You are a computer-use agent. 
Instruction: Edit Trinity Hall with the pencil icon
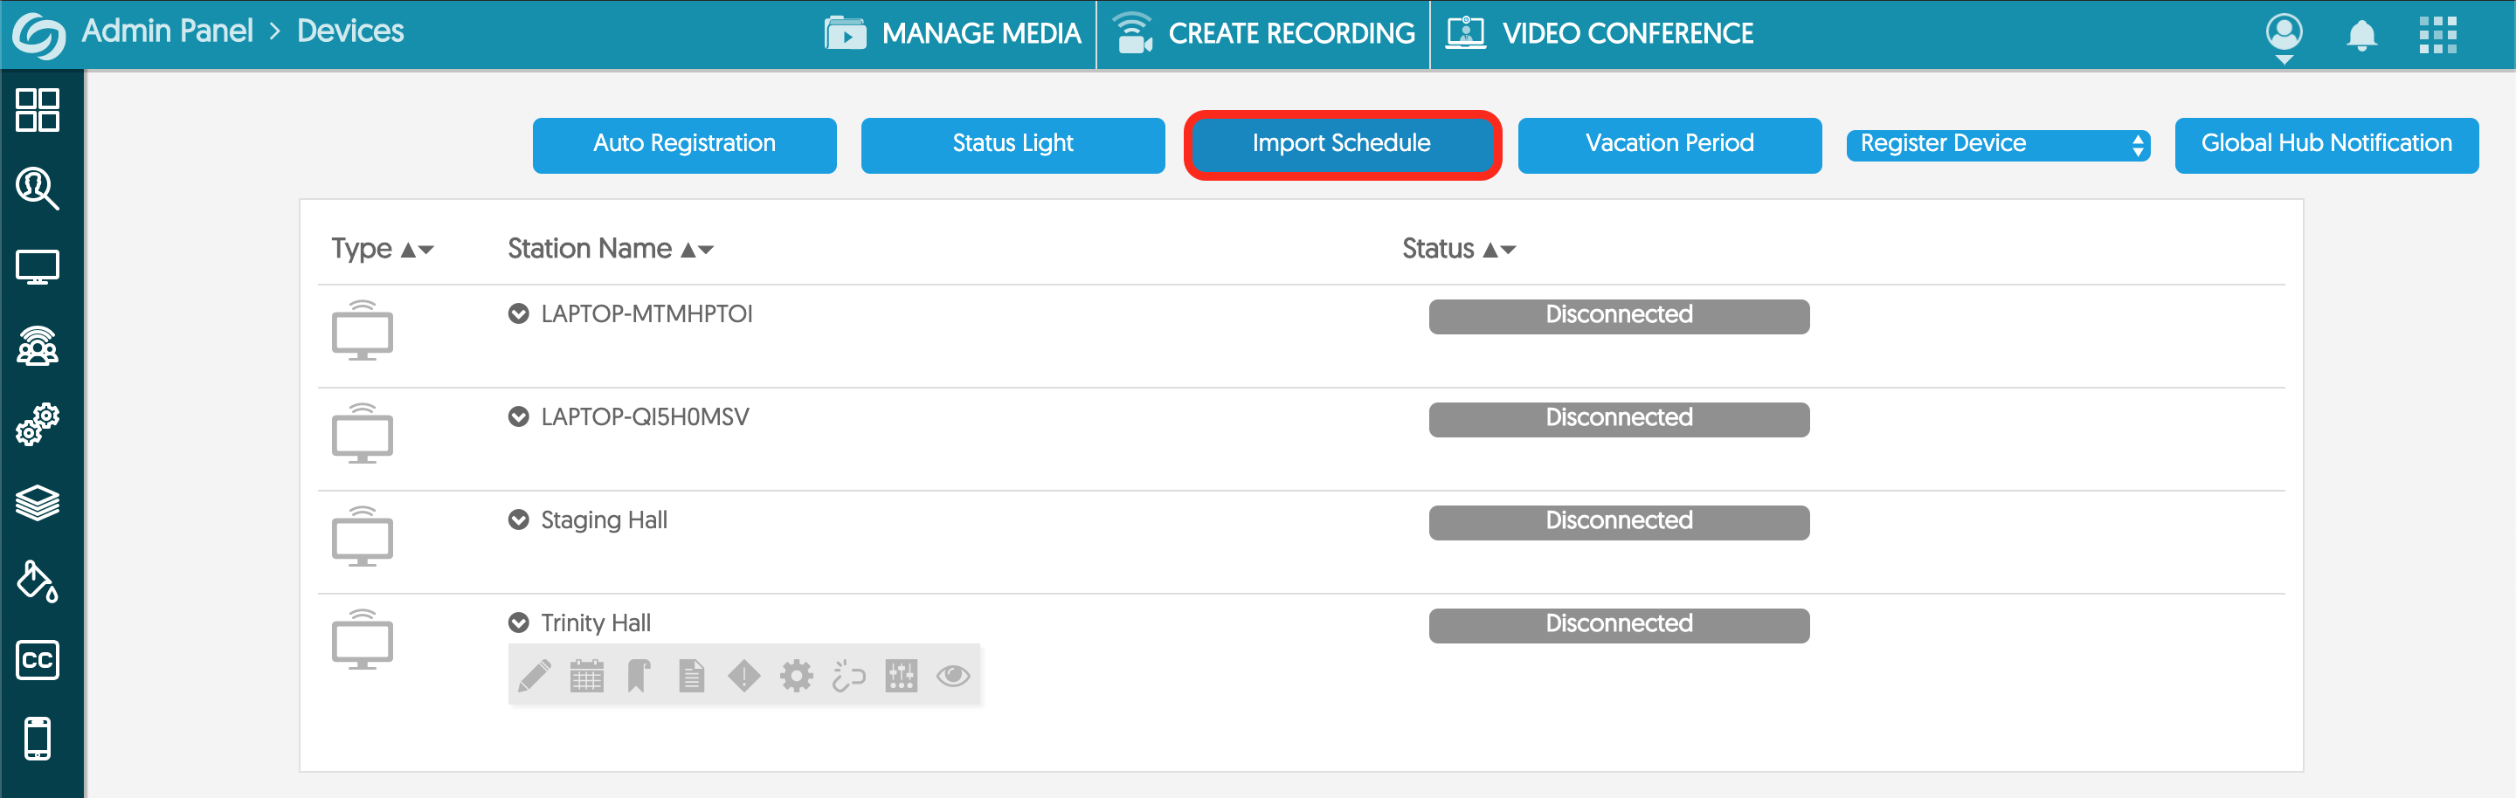tap(535, 675)
